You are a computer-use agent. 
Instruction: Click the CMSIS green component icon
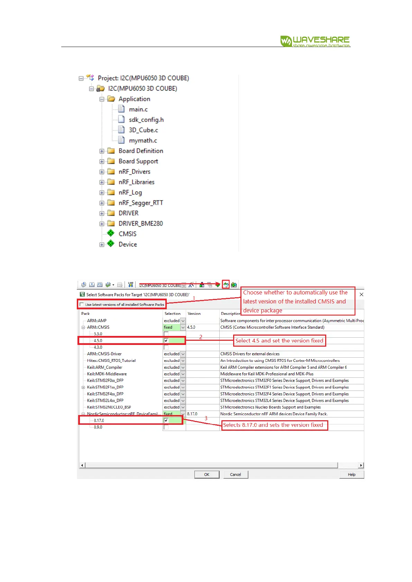coord(111,233)
